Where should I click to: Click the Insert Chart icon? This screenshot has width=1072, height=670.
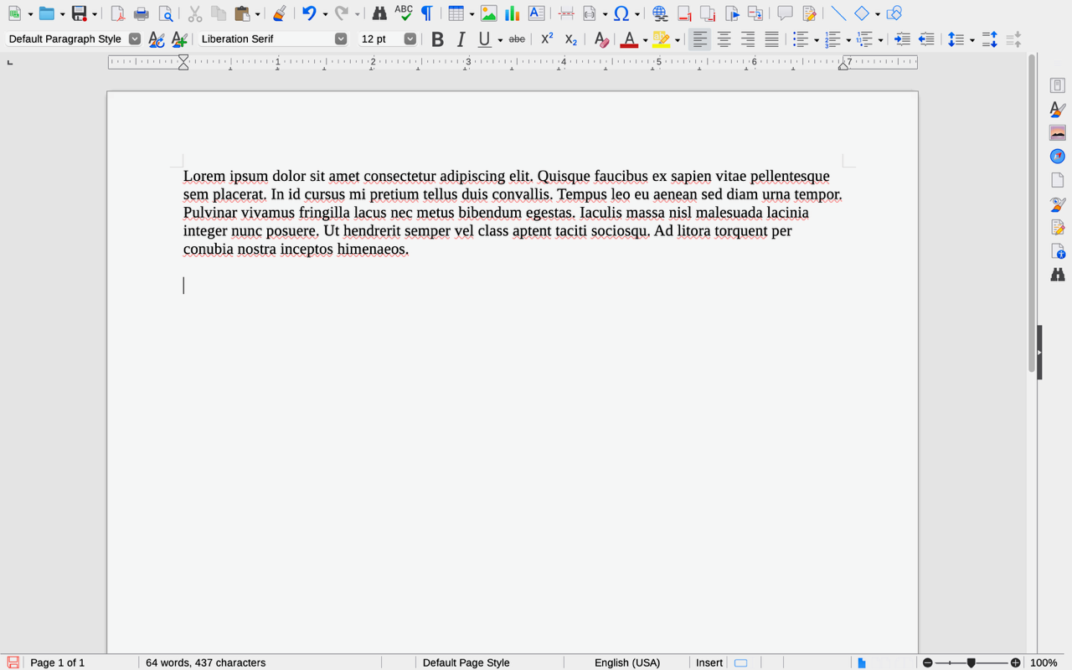click(512, 13)
